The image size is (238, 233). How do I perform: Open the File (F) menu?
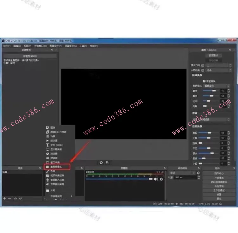point(7,46)
